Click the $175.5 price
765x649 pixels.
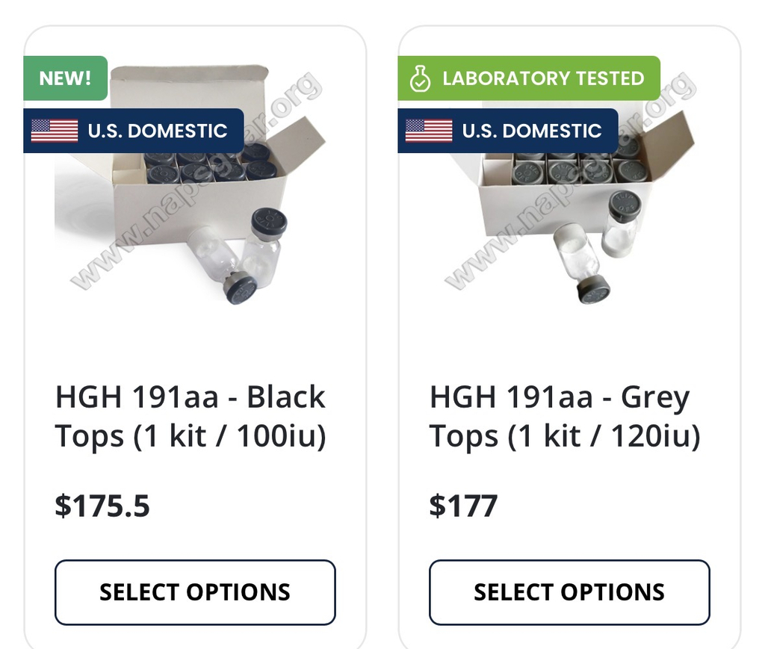(102, 506)
